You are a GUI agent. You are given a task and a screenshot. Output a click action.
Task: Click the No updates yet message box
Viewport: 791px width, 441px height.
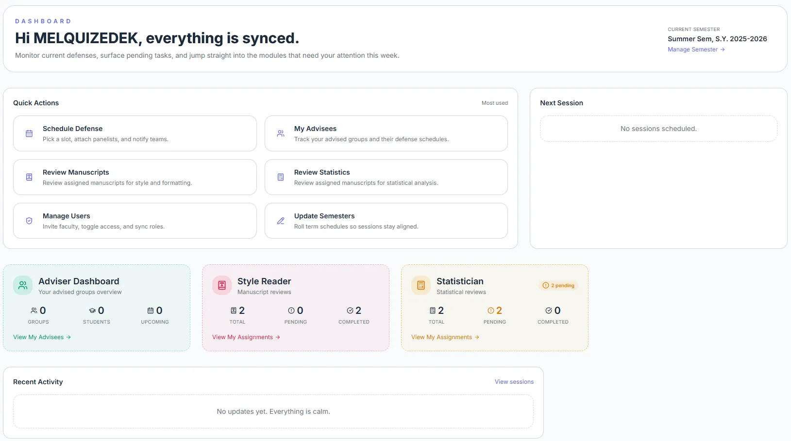(x=273, y=411)
